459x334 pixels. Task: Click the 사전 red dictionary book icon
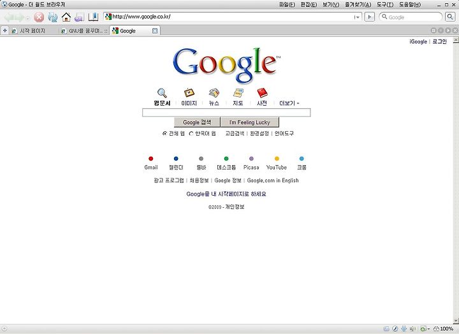tap(262, 93)
